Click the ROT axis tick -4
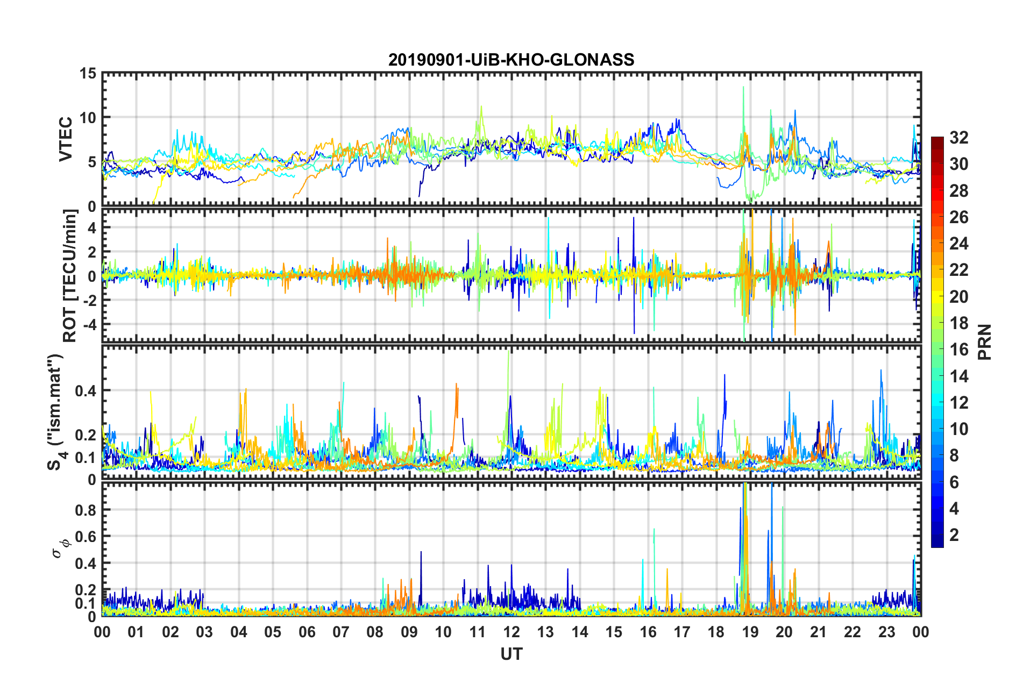This screenshot has width=1023, height=684. click(90, 325)
